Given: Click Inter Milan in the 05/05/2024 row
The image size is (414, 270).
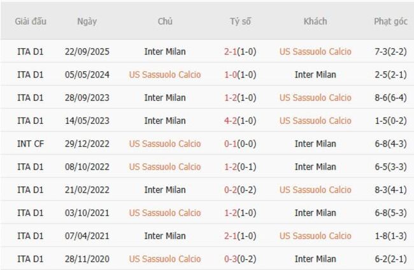Looking at the screenshot, I should [315, 74].
